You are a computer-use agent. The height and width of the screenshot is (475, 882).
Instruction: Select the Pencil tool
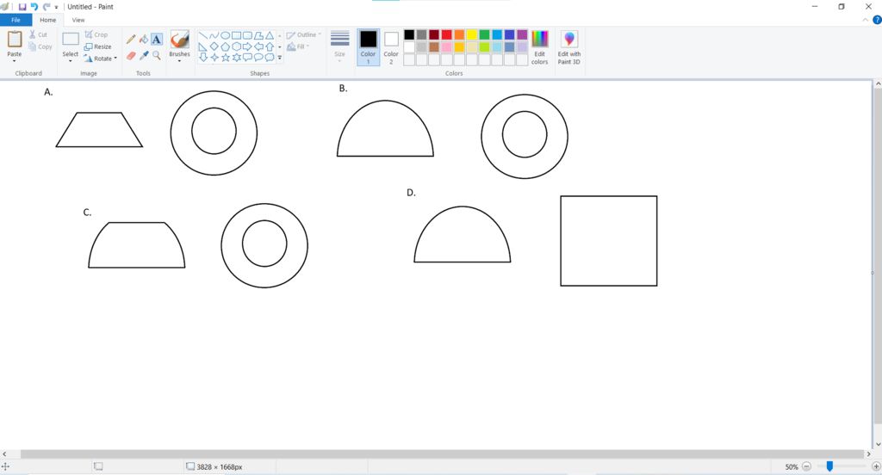tap(131, 39)
